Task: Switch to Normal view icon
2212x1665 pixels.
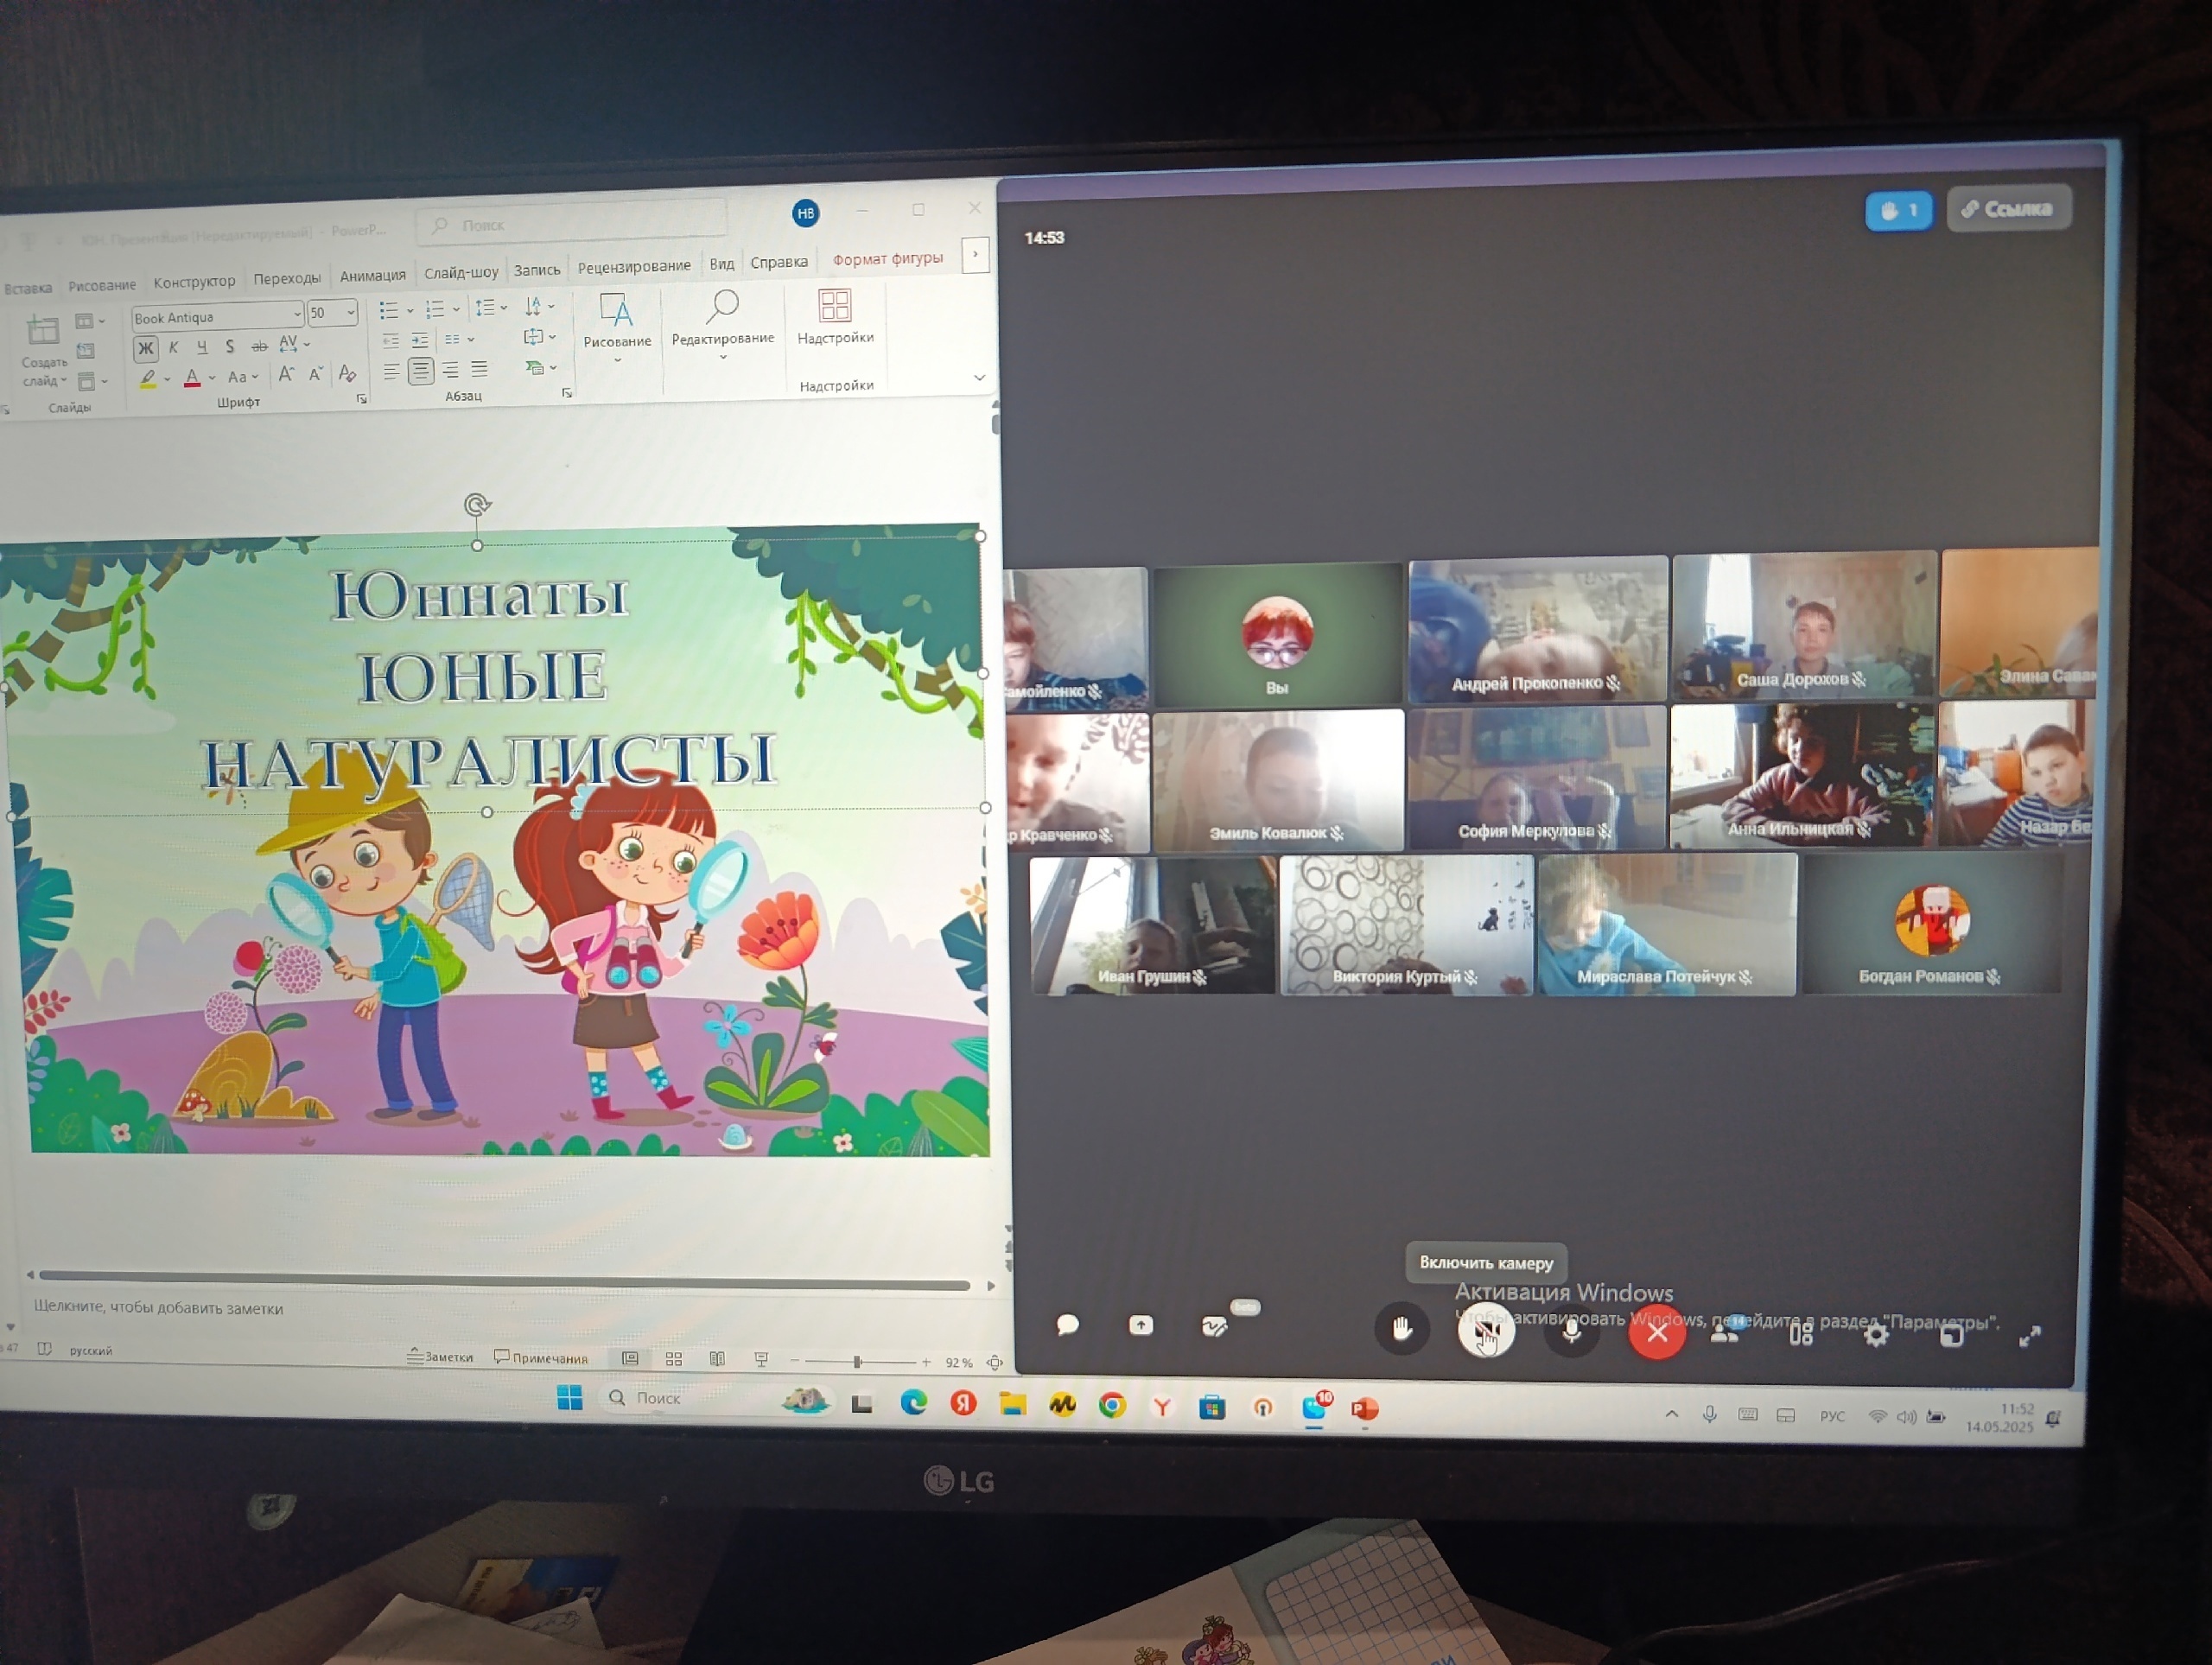Action: coord(630,1358)
